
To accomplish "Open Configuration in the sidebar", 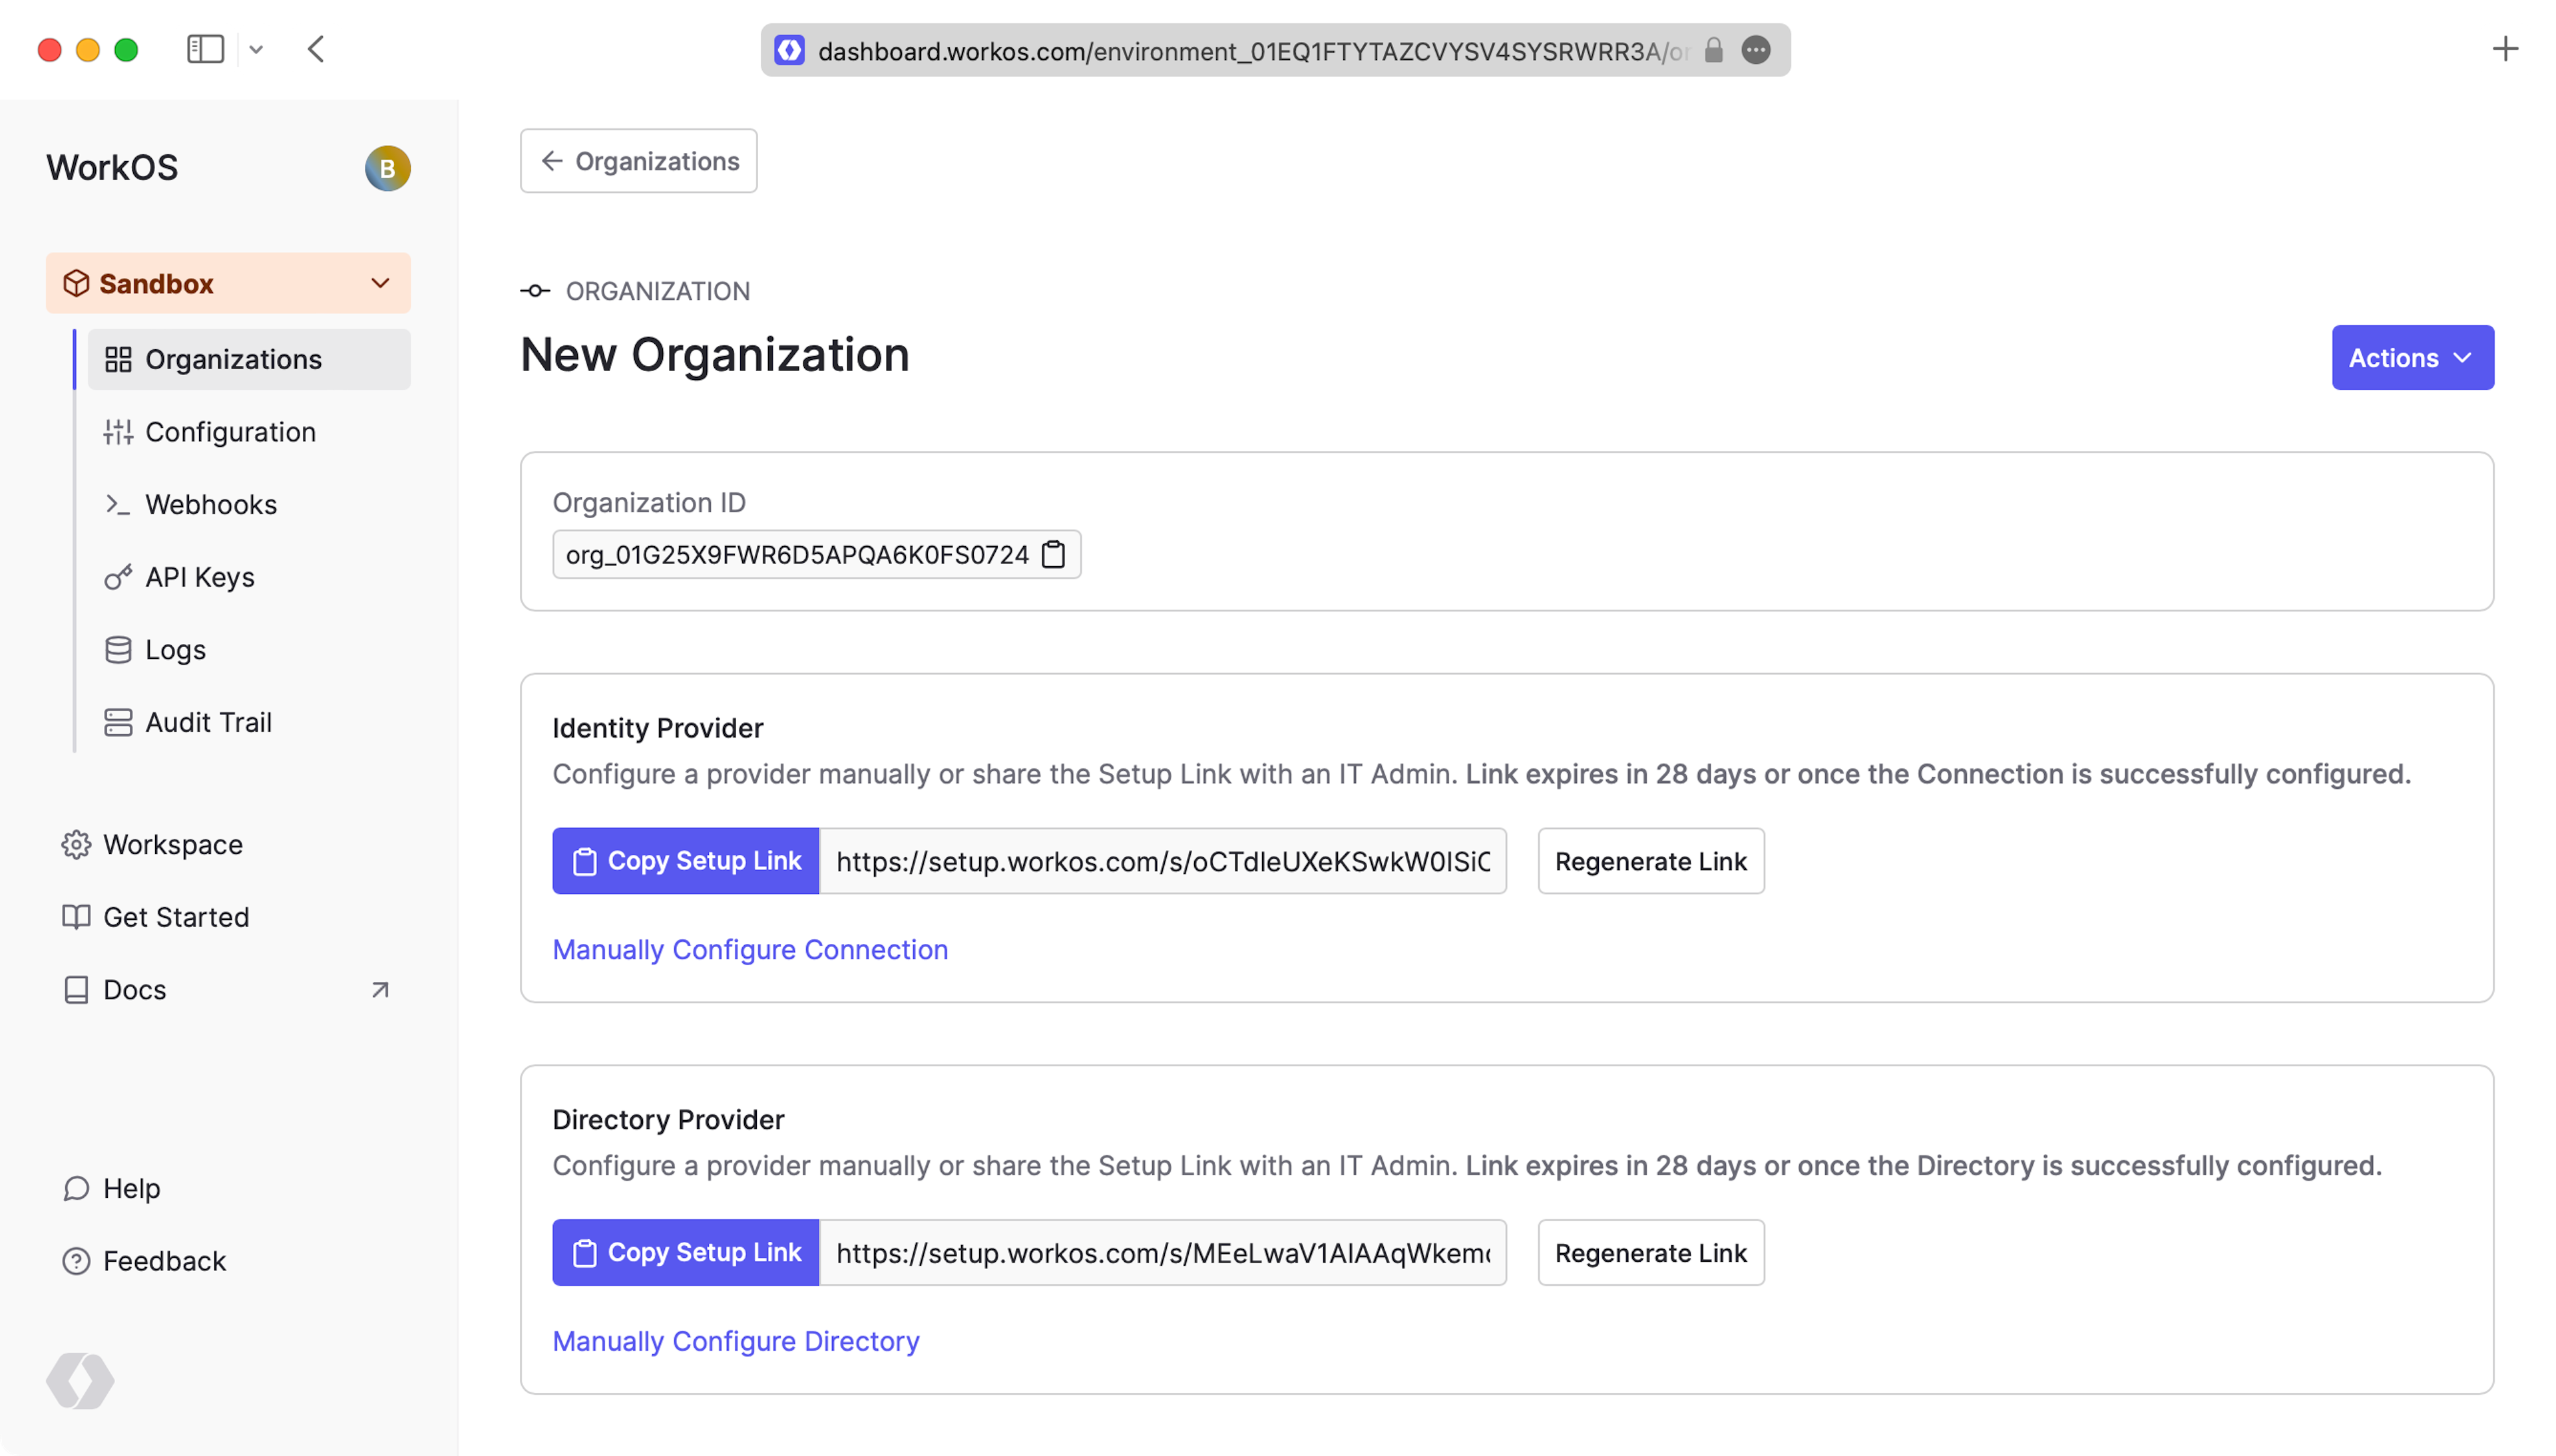I will tap(230, 432).
